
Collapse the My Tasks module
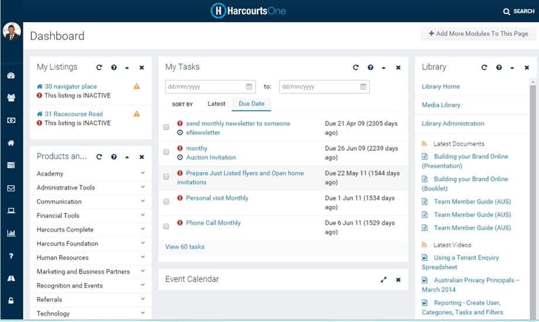click(x=384, y=68)
